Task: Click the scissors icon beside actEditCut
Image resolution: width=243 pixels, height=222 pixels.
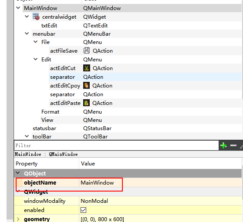Action: (87, 68)
